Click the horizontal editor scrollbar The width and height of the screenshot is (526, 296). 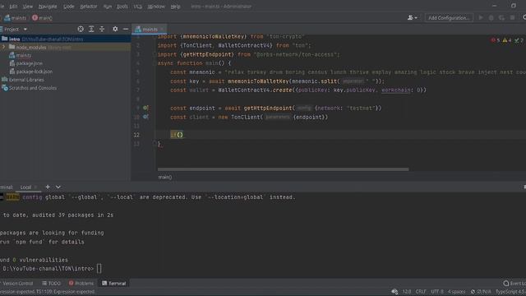[283, 169]
